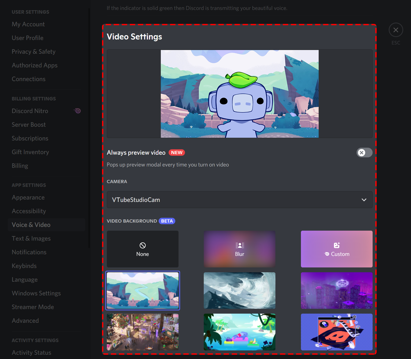This screenshot has width=411, height=359.
Task: Open the Appearance settings page
Action: pyautogui.click(x=28, y=197)
